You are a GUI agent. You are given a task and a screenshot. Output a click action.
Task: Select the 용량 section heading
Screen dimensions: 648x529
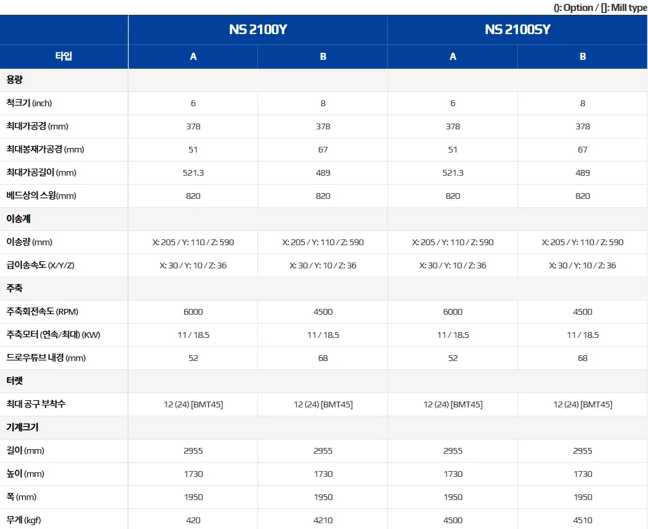[x=14, y=80]
